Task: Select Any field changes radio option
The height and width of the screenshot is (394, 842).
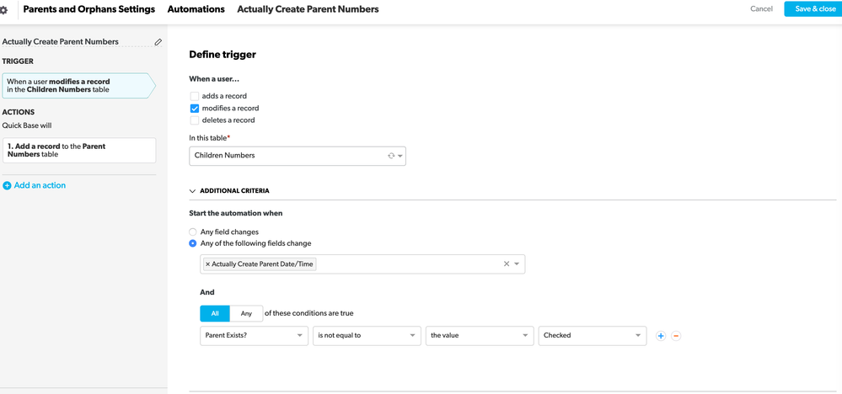Action: pyautogui.click(x=193, y=232)
